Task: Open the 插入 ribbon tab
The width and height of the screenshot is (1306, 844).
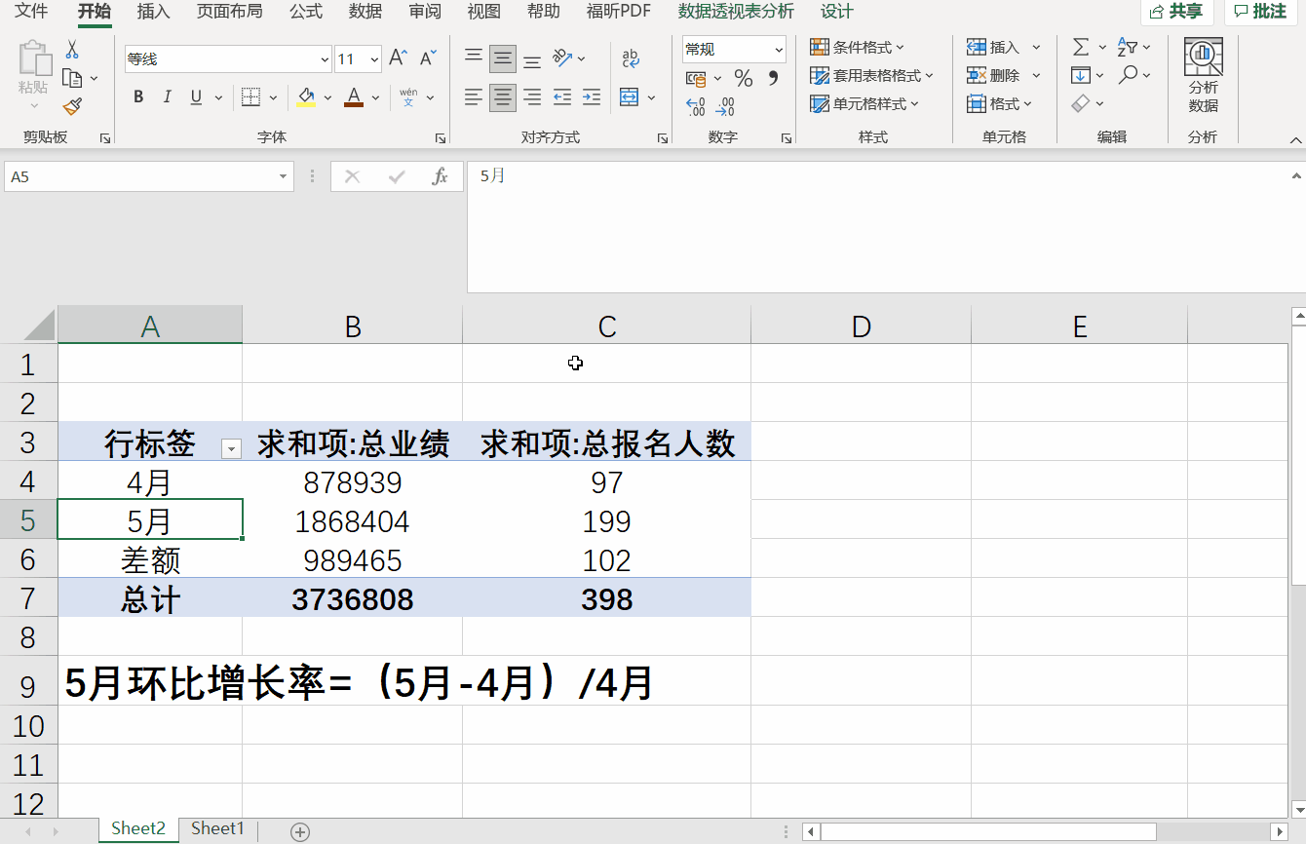Action: [153, 12]
